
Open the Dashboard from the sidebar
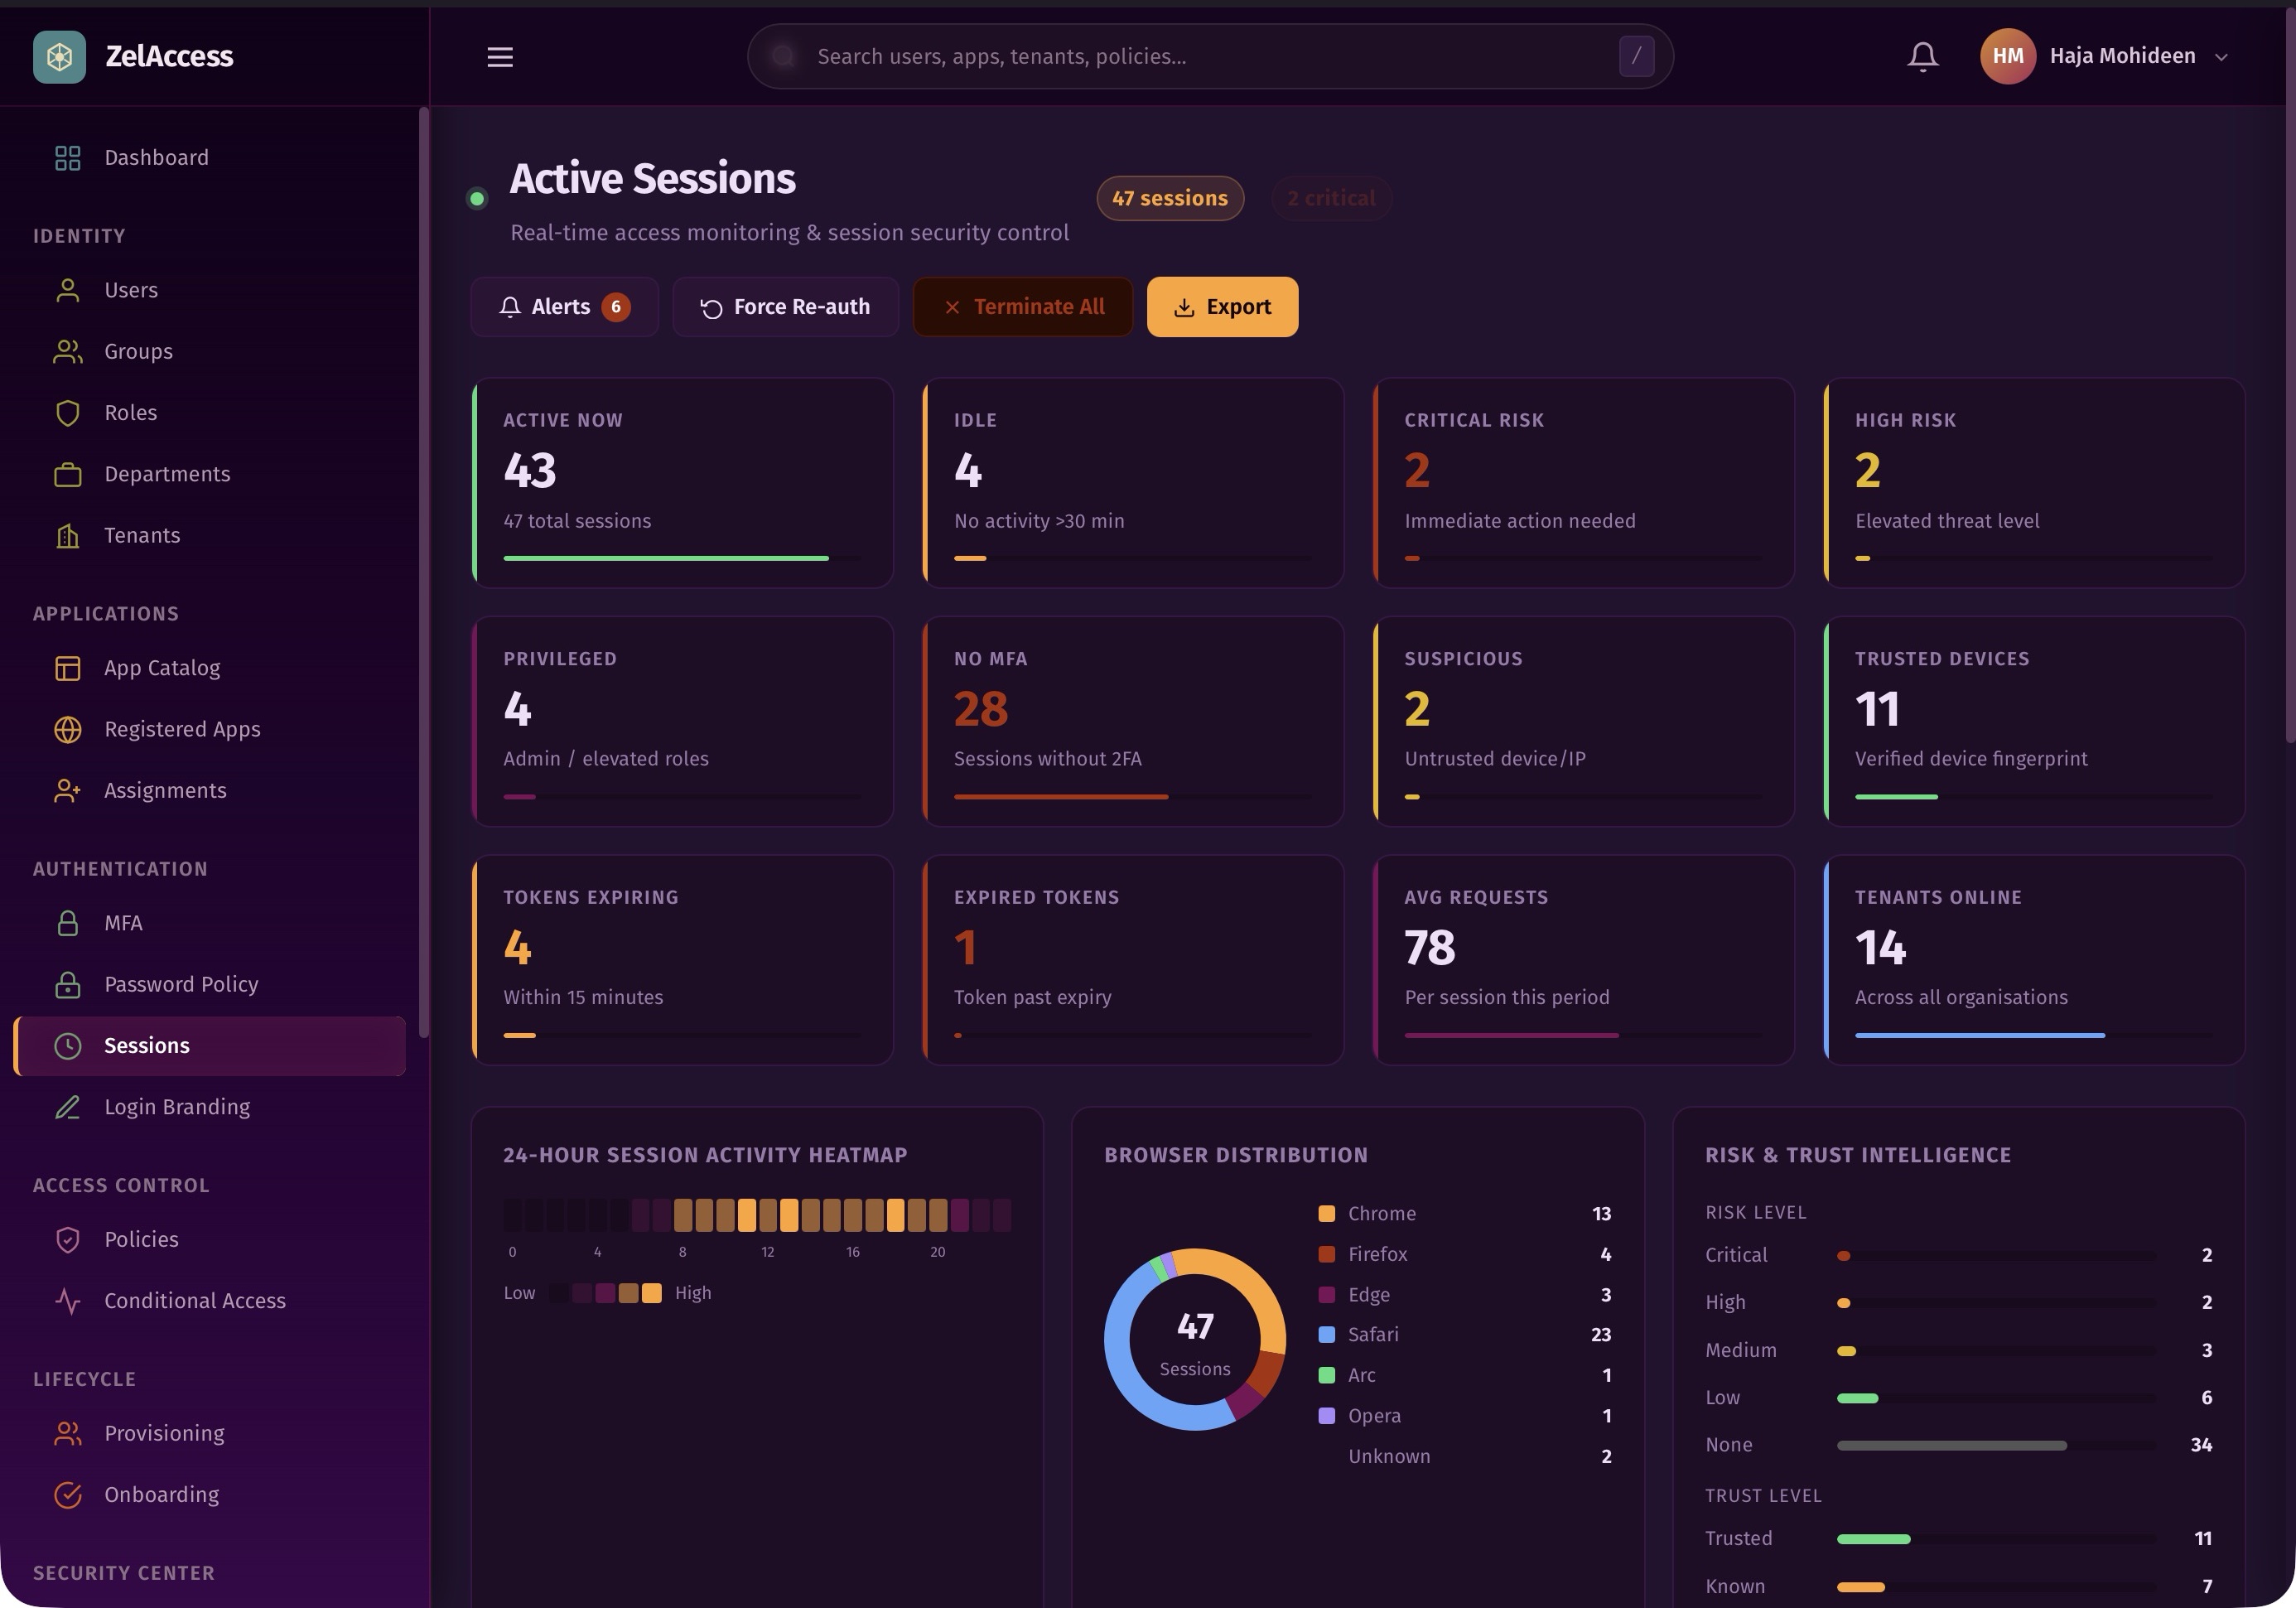pos(156,157)
